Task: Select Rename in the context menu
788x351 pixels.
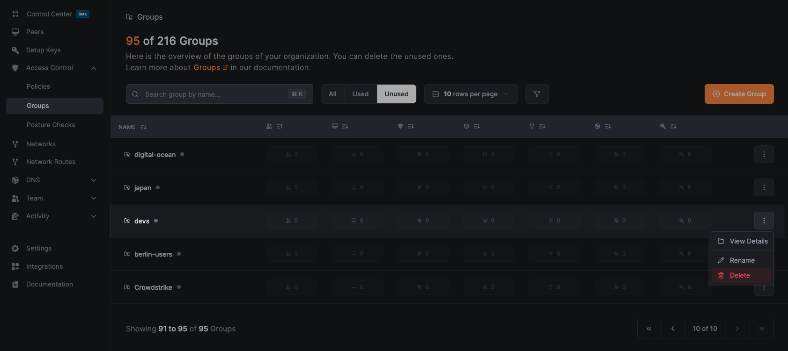Action: coord(742,260)
